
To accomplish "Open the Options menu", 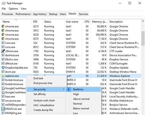I will [13, 9].
